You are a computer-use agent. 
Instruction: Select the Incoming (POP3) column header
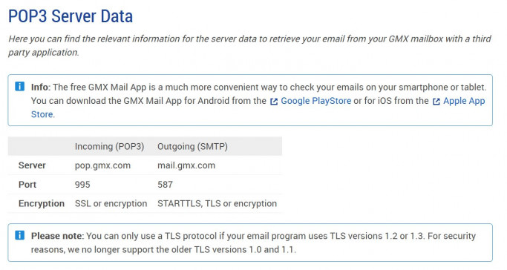coord(109,146)
